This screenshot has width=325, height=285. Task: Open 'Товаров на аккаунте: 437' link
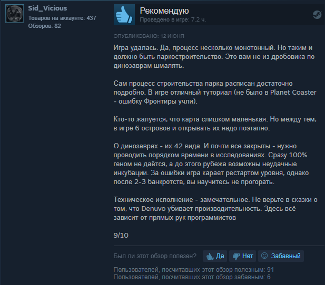coord(62,18)
